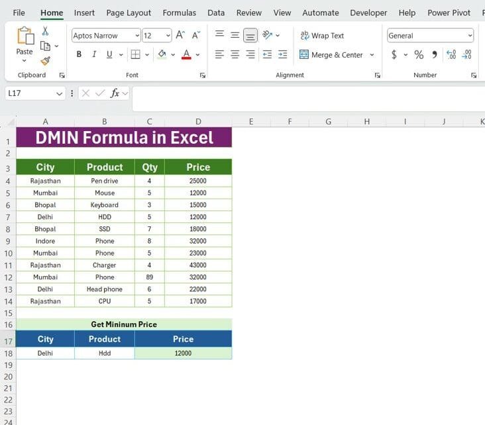Open General number format dropdown

[x=470, y=36]
